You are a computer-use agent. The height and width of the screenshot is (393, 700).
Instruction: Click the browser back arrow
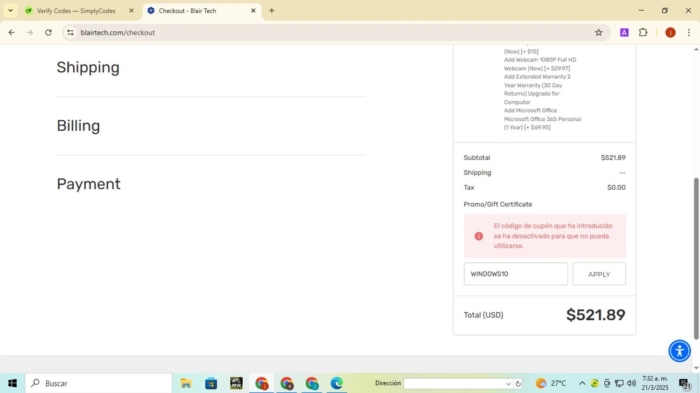pos(12,33)
